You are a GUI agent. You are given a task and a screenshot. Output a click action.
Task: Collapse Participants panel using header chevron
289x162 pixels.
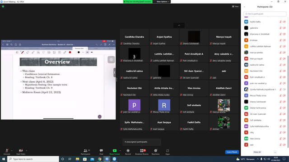pyautogui.click(x=244, y=7)
